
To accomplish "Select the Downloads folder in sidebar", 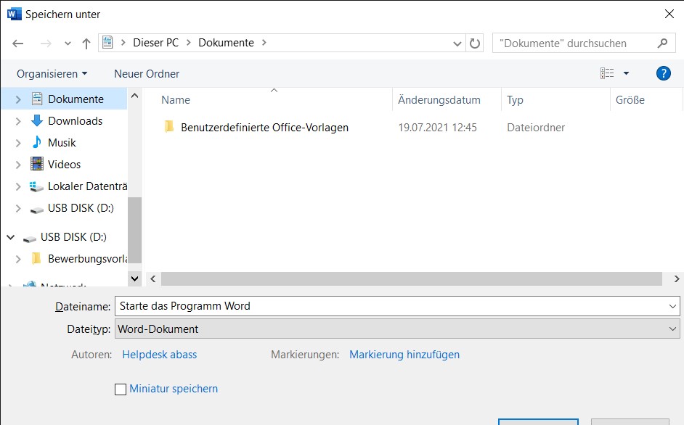I will 75,121.
